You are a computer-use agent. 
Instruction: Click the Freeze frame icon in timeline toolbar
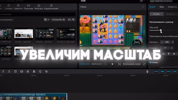point(22,71)
